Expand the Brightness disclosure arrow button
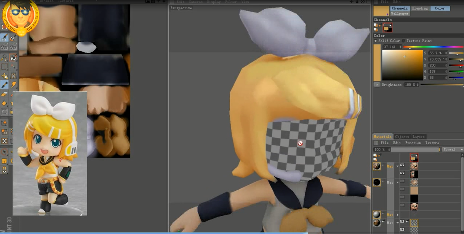The image size is (464, 234). coord(377,84)
